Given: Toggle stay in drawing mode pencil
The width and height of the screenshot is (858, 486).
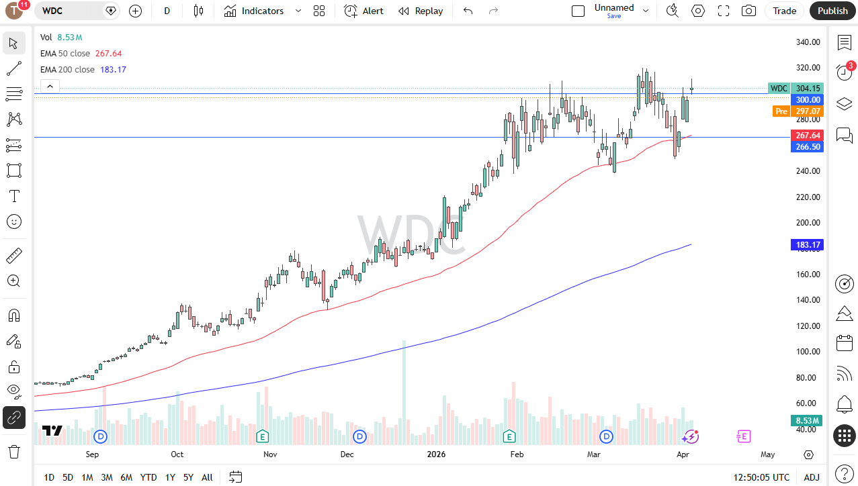Looking at the screenshot, I should [x=14, y=341].
